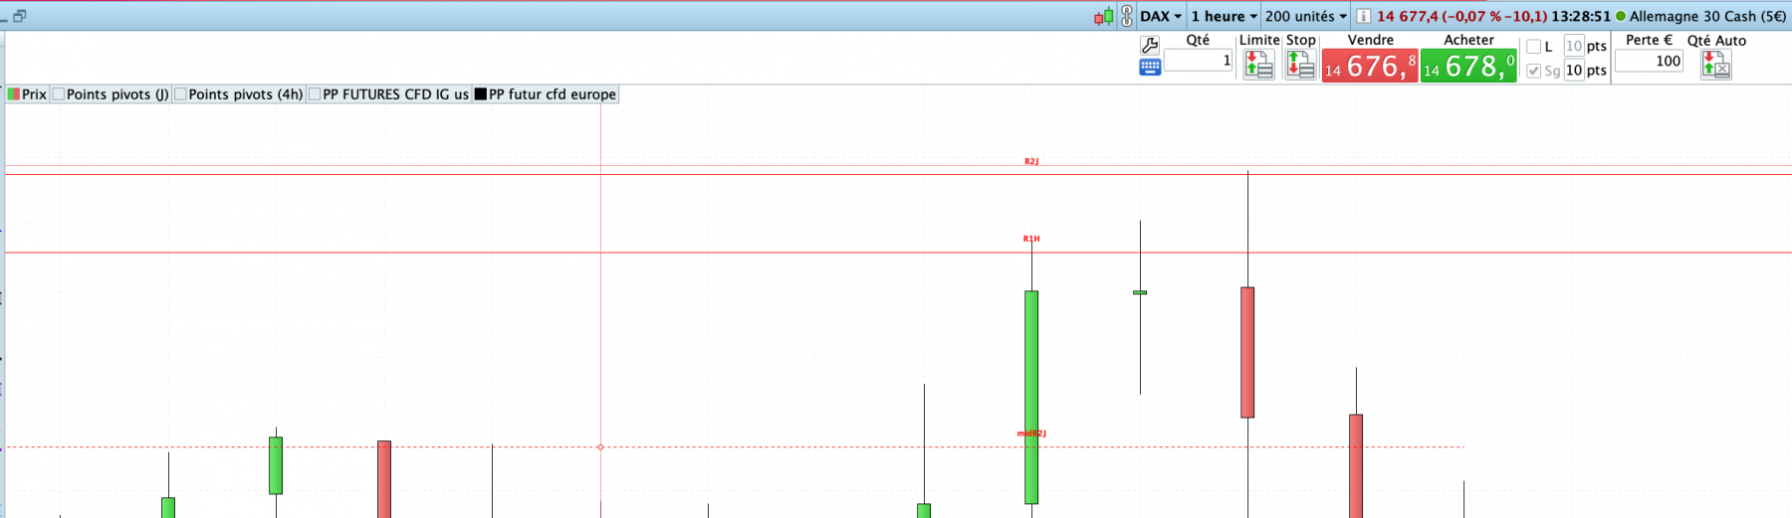Open the 200 unités dropdown
Image resolution: width=1792 pixels, height=518 pixels.
coord(1305,16)
